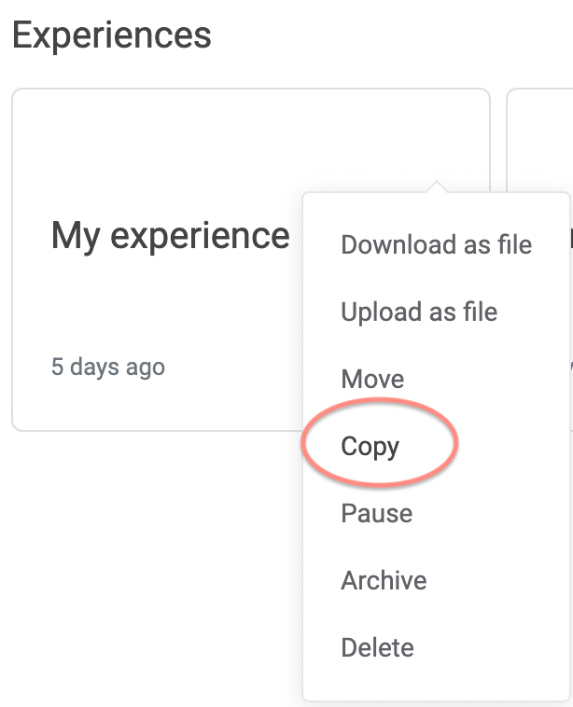The image size is (573, 707).
Task: Delete the experience using the menu
Action: [377, 647]
